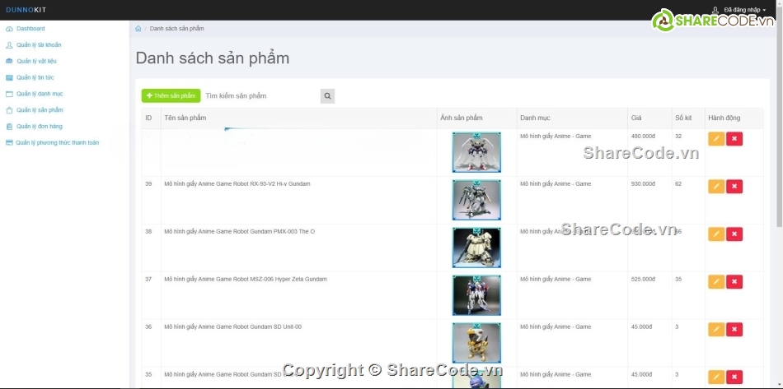Click product name Gundam PMX-003 The O

click(x=240, y=232)
